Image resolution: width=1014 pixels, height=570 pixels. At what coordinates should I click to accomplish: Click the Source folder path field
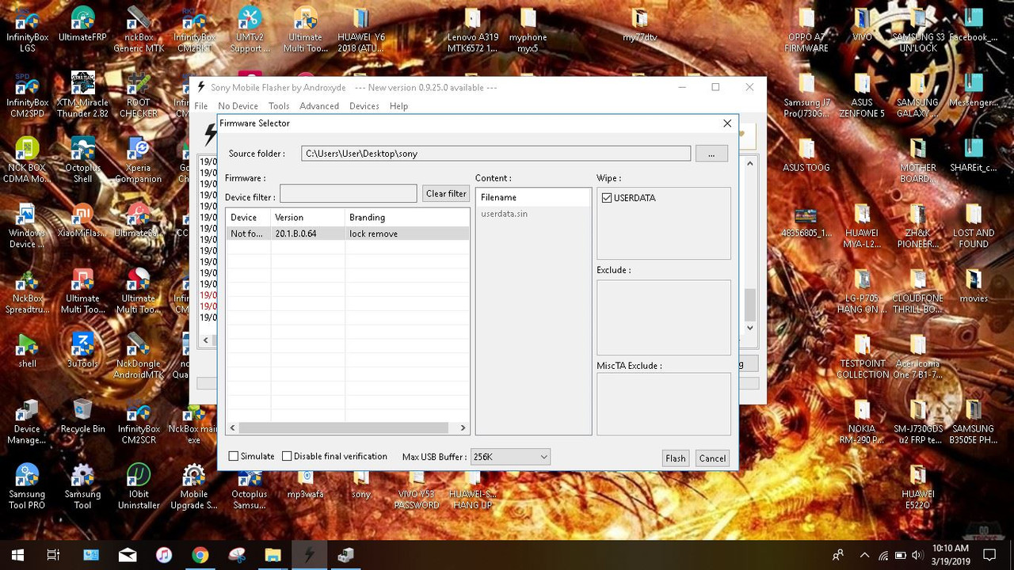pyautogui.click(x=496, y=154)
